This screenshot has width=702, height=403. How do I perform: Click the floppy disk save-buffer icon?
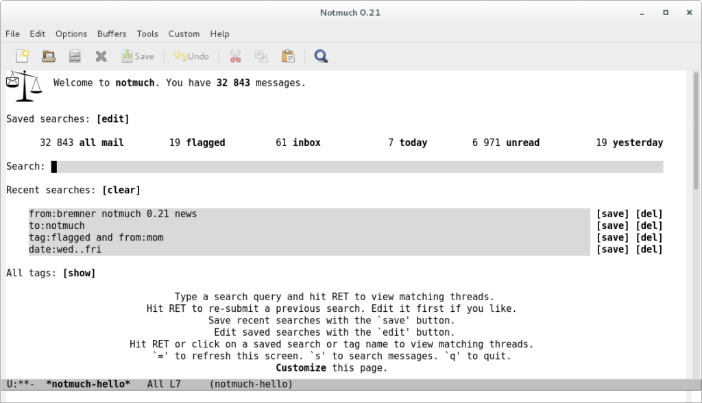point(75,56)
